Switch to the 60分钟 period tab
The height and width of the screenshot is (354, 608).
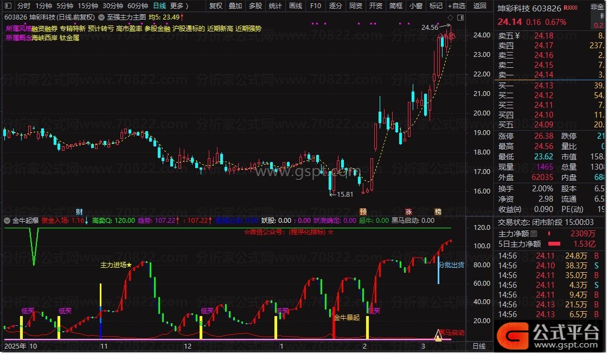tap(137, 6)
